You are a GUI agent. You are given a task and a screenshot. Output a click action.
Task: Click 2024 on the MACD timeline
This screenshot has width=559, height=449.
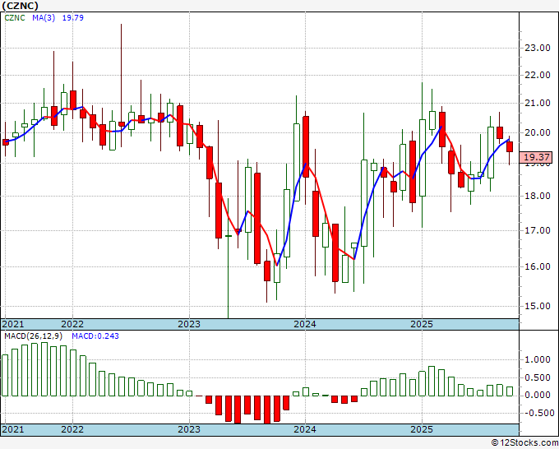[x=305, y=429]
